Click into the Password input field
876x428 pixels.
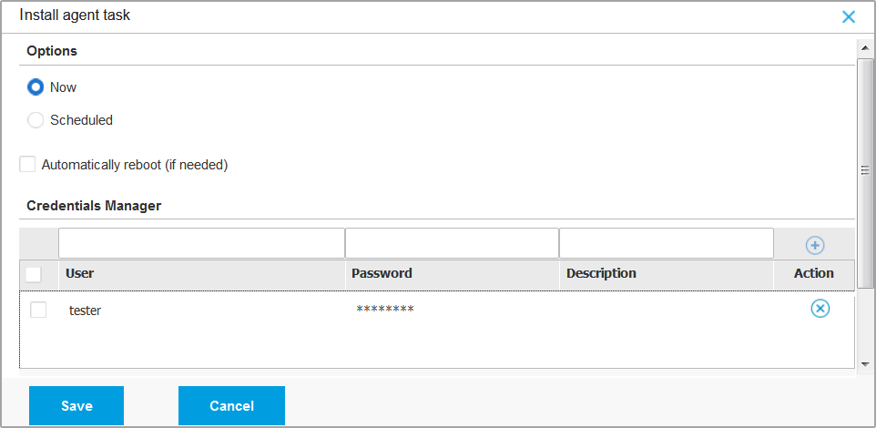coord(452,243)
